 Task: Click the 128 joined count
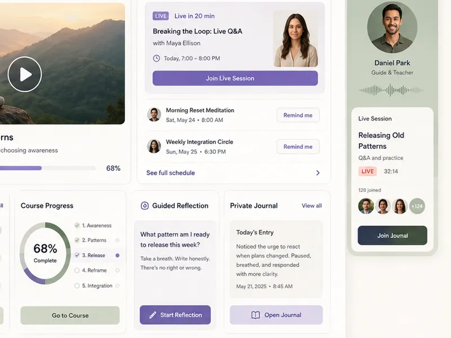click(x=370, y=190)
